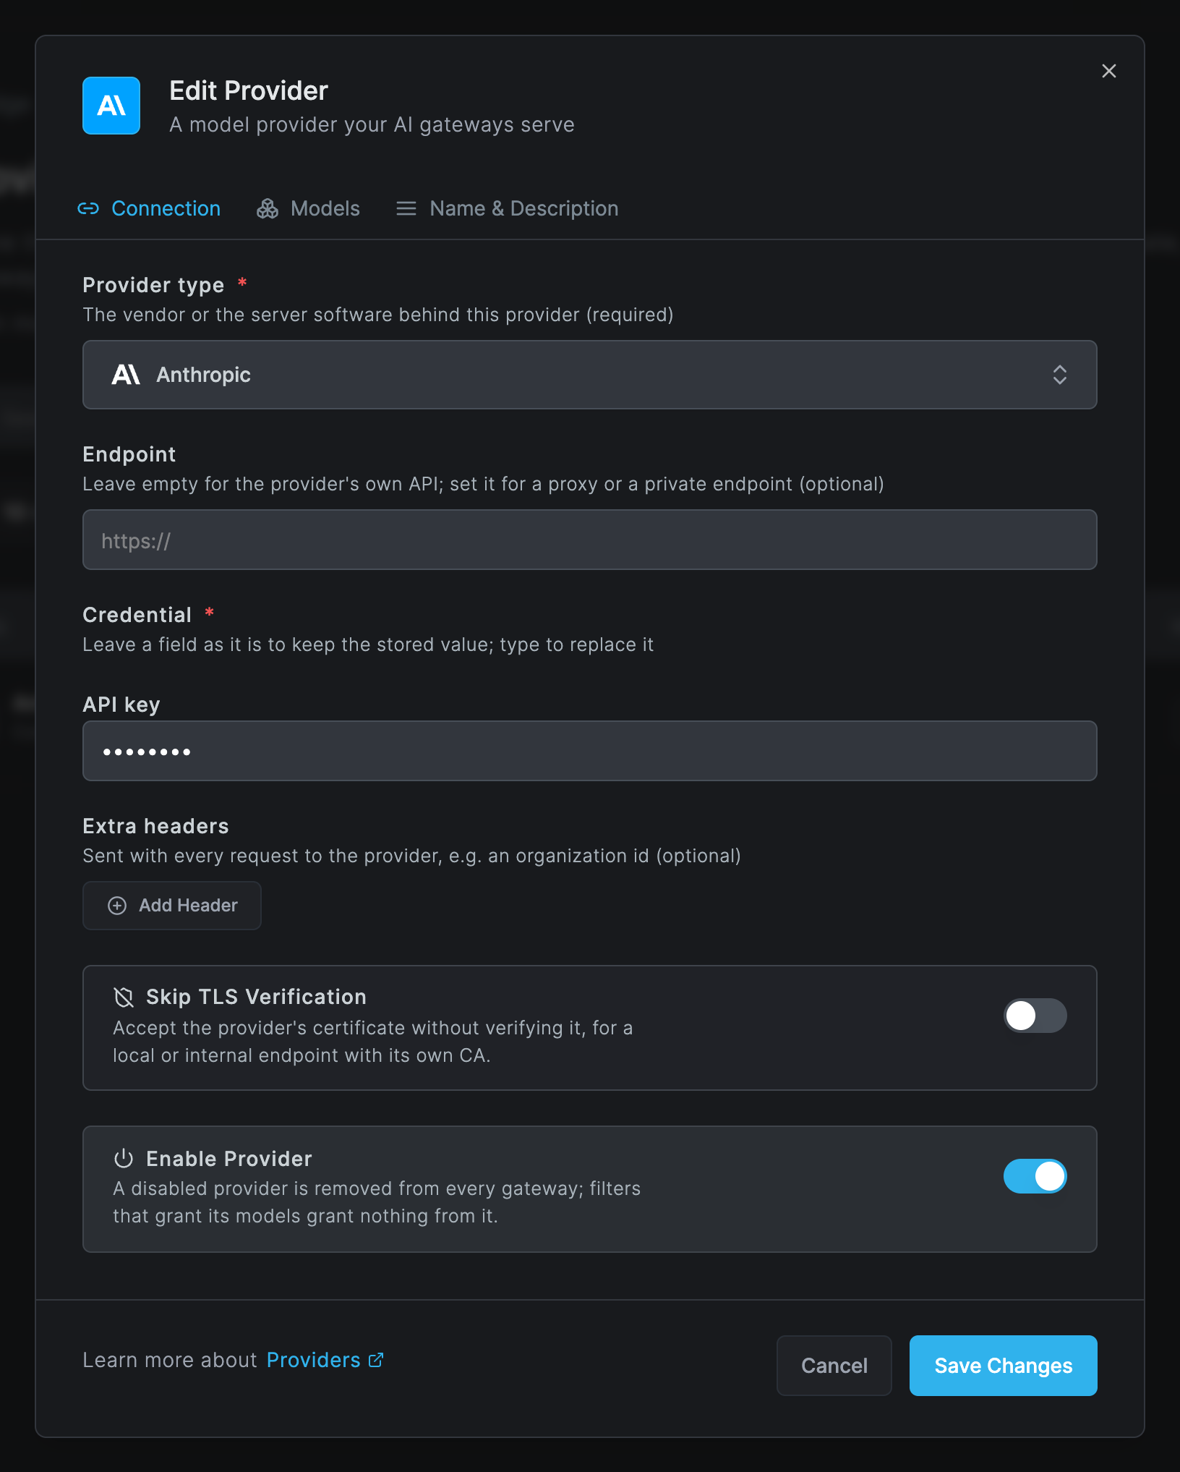The width and height of the screenshot is (1180, 1472).
Task: Open the Models tab
Action: coord(309,208)
